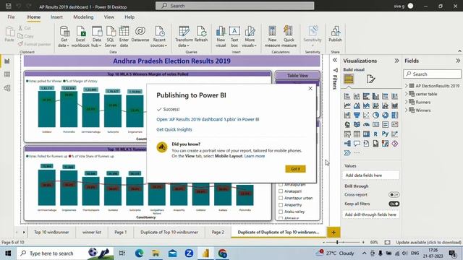This screenshot has height=260, width=463.
Task: Create a Quick measure
Action: point(289,36)
